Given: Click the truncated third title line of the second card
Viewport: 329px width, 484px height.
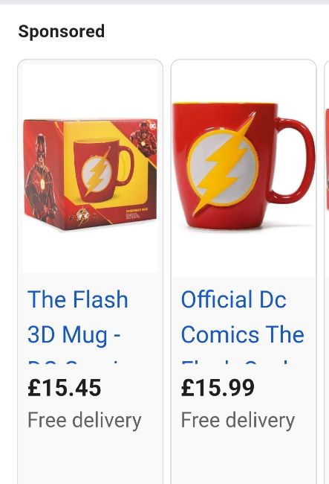Looking at the screenshot, I should point(235,362).
